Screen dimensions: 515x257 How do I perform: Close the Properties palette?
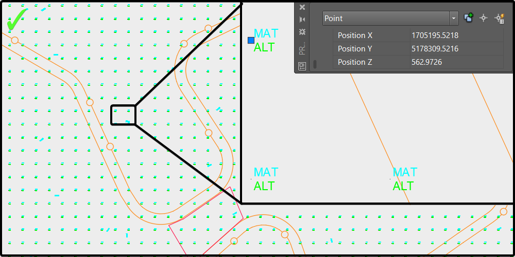(302, 7)
